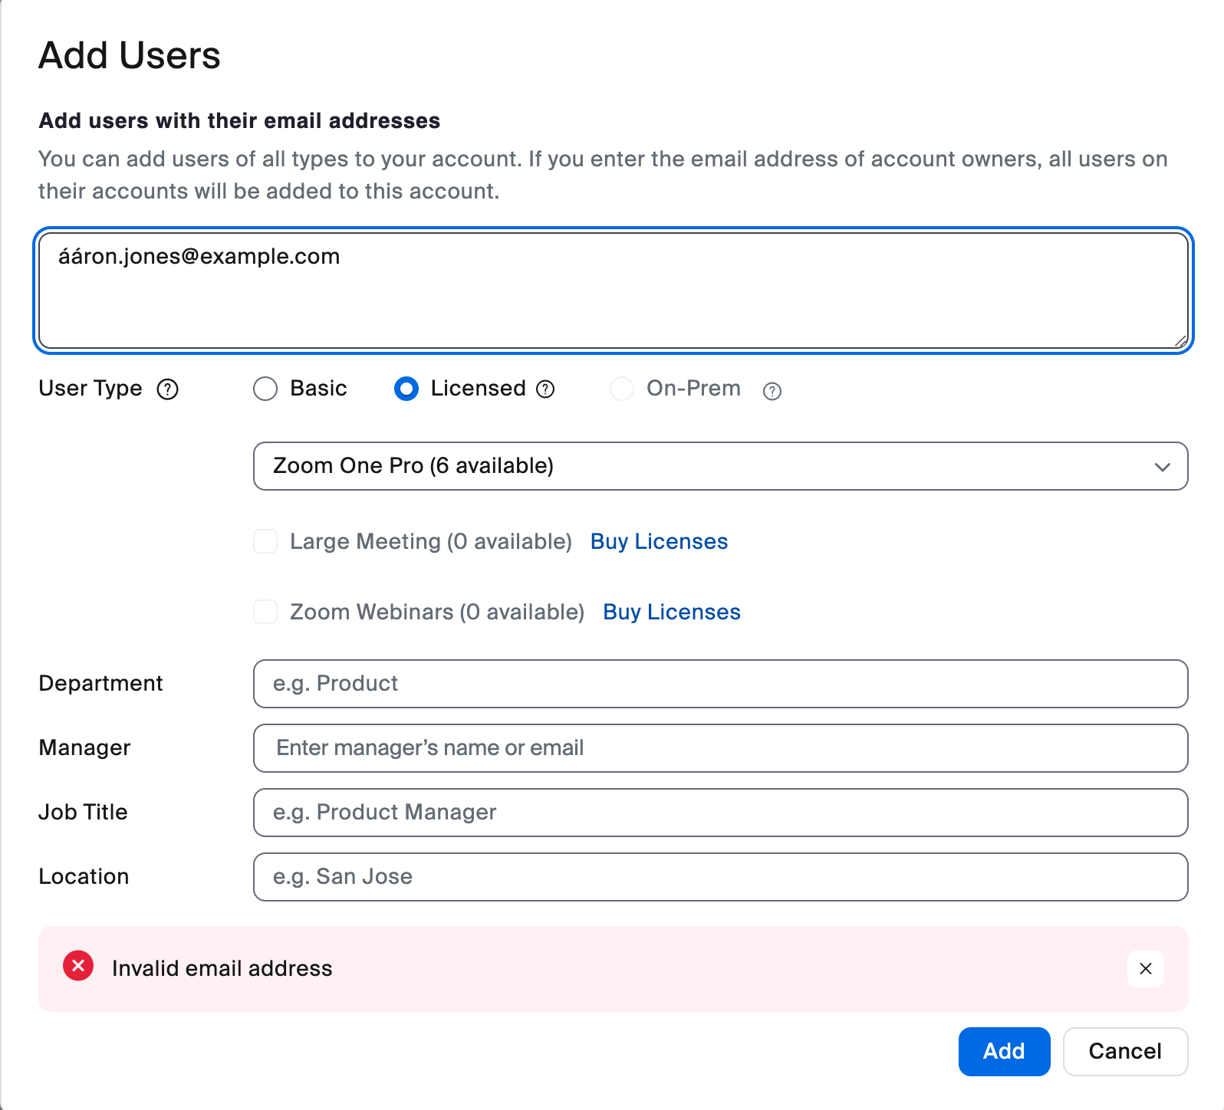
Task: Click the dropdown chevron arrow
Action: click(1163, 467)
